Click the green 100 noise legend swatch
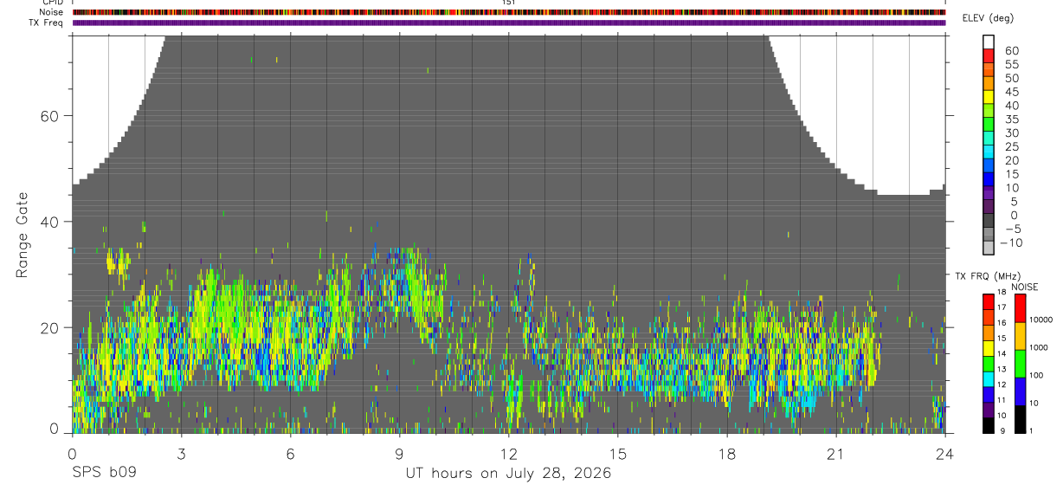The width and height of the screenshot is (1063, 491). click(x=1019, y=364)
